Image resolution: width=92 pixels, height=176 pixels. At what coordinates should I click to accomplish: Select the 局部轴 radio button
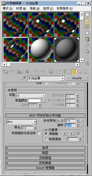coord(46,134)
